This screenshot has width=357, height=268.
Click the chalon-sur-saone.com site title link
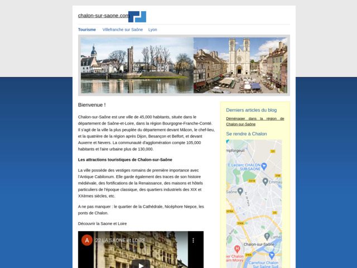tap(103, 16)
